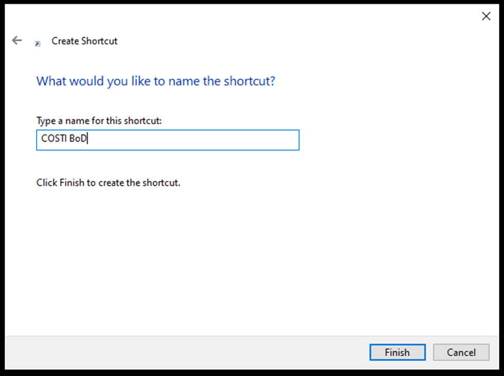Click the instruction text Click Finish to create

108,183
